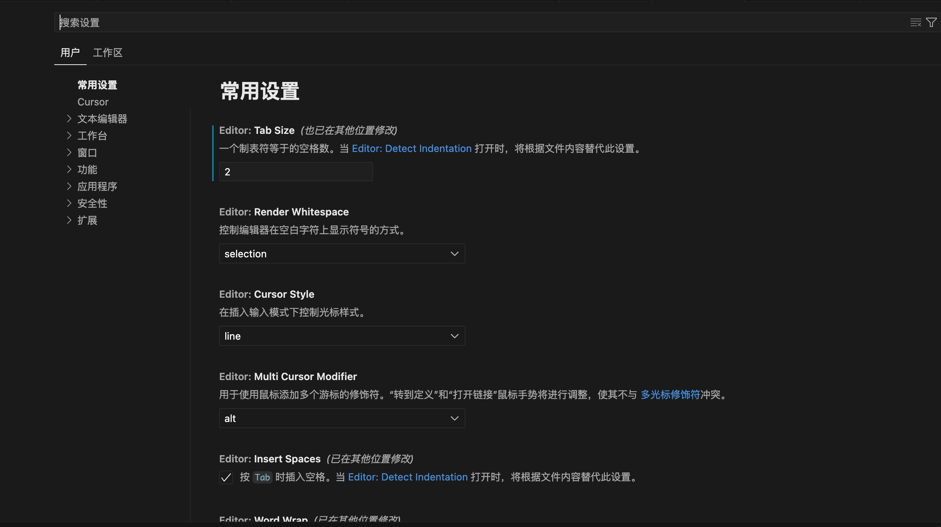Open the Multi Cursor Modifier dropdown

342,419
